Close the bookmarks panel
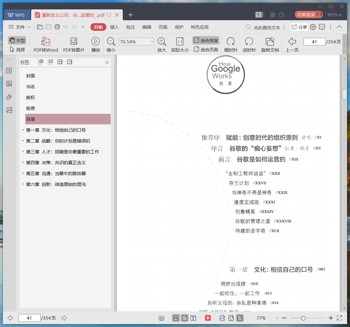The width and height of the screenshot is (350, 327). pyautogui.click(x=107, y=62)
